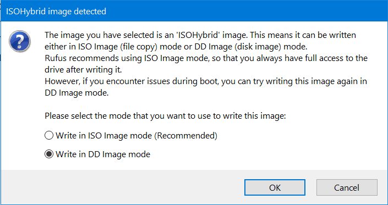Click the 'Write in DD Image mode' label text

click(x=103, y=154)
